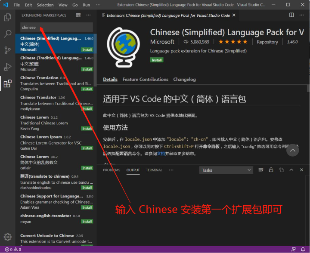
Task: Install Chinese Translation by Compulim
Action: [87, 89]
